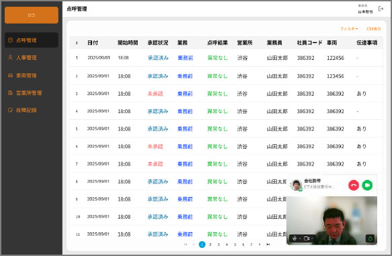Open the フィルター filter options

tap(349, 29)
